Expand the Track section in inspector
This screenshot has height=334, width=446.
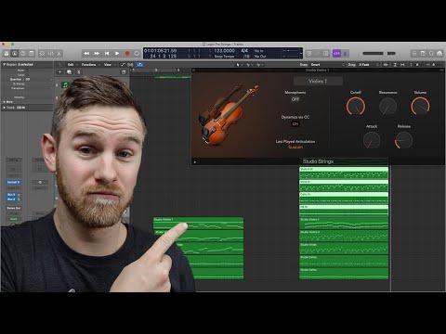click(5, 108)
